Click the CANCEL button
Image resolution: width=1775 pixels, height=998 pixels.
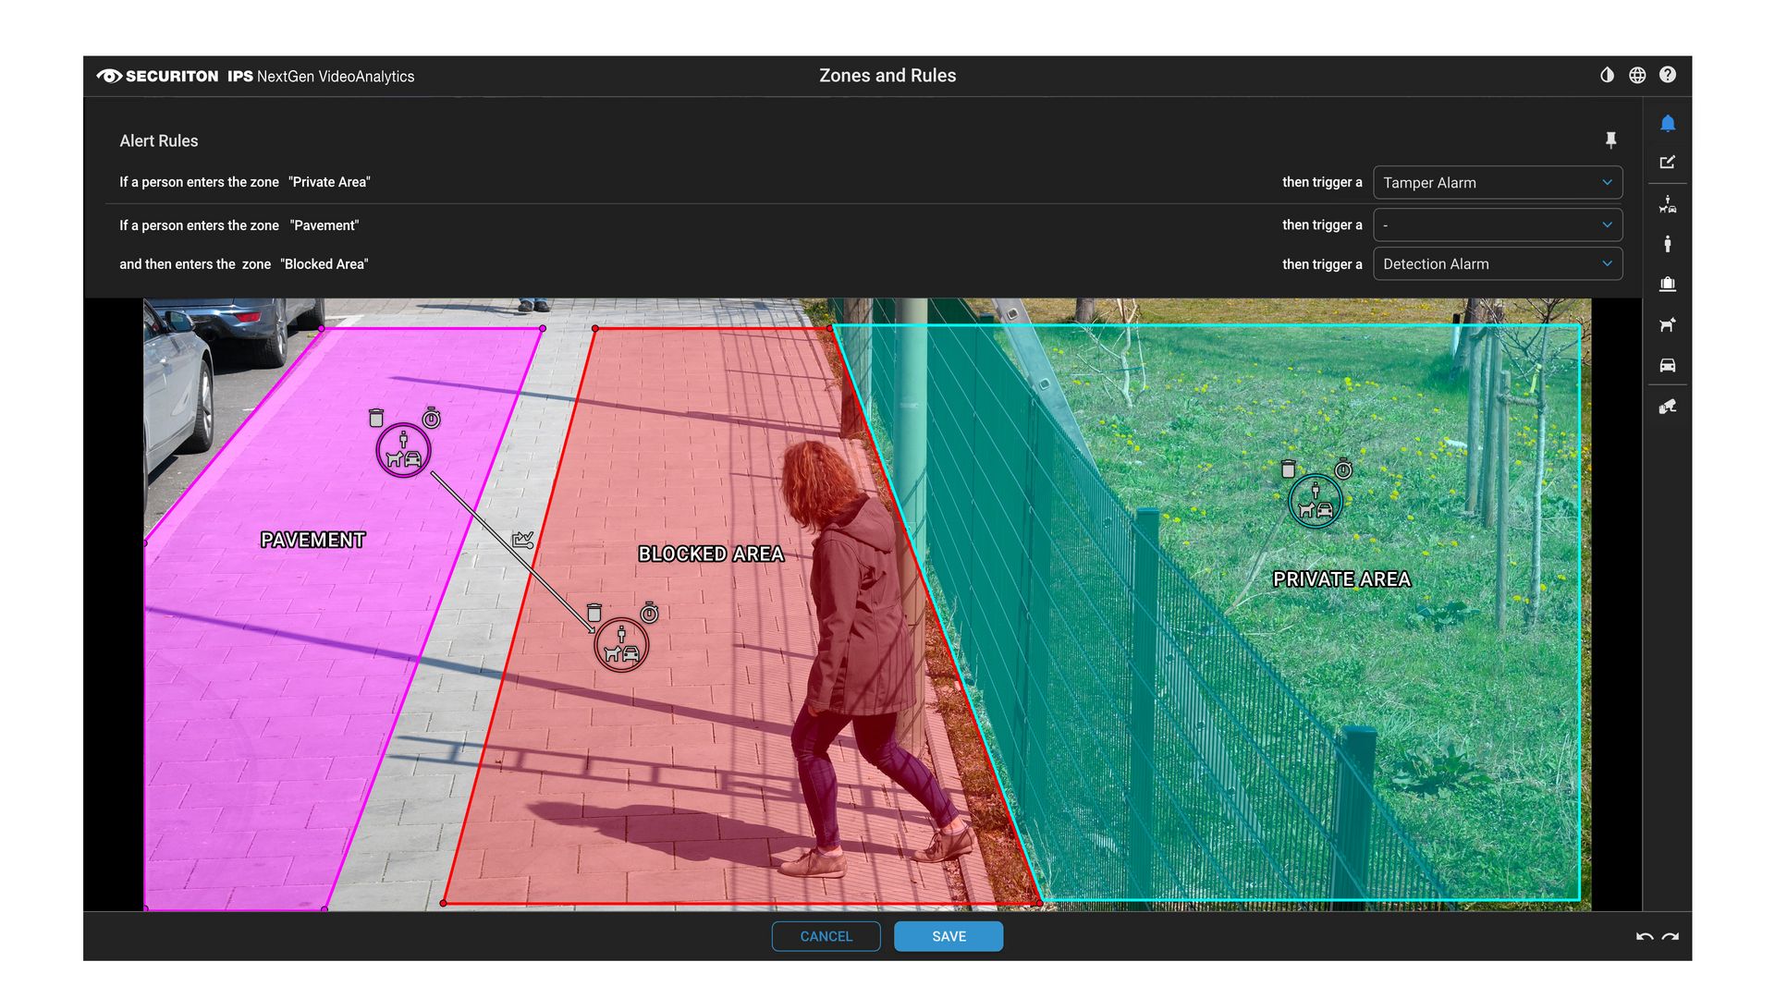[x=826, y=936]
